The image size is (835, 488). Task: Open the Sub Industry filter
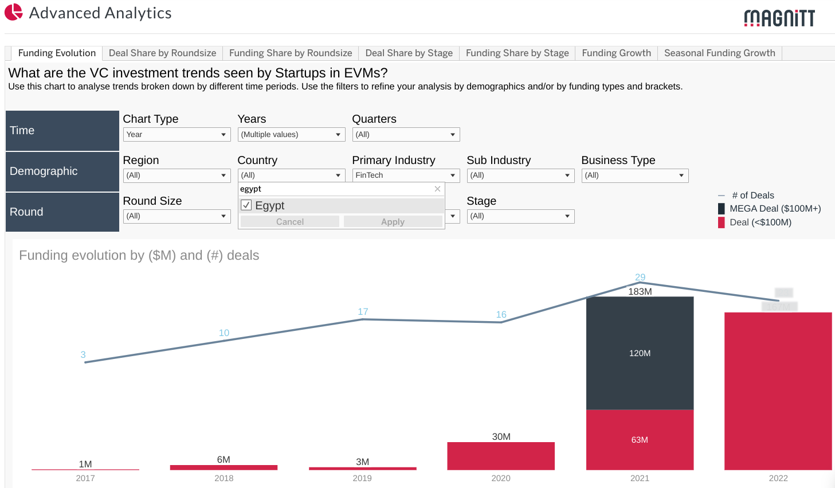(568, 175)
